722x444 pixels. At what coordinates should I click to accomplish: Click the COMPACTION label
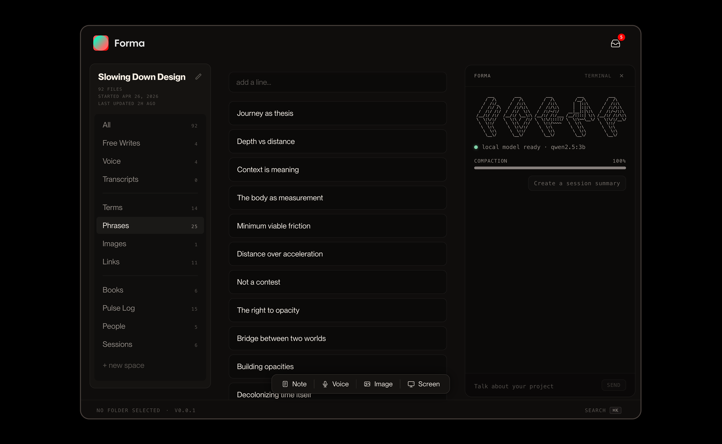pos(490,161)
